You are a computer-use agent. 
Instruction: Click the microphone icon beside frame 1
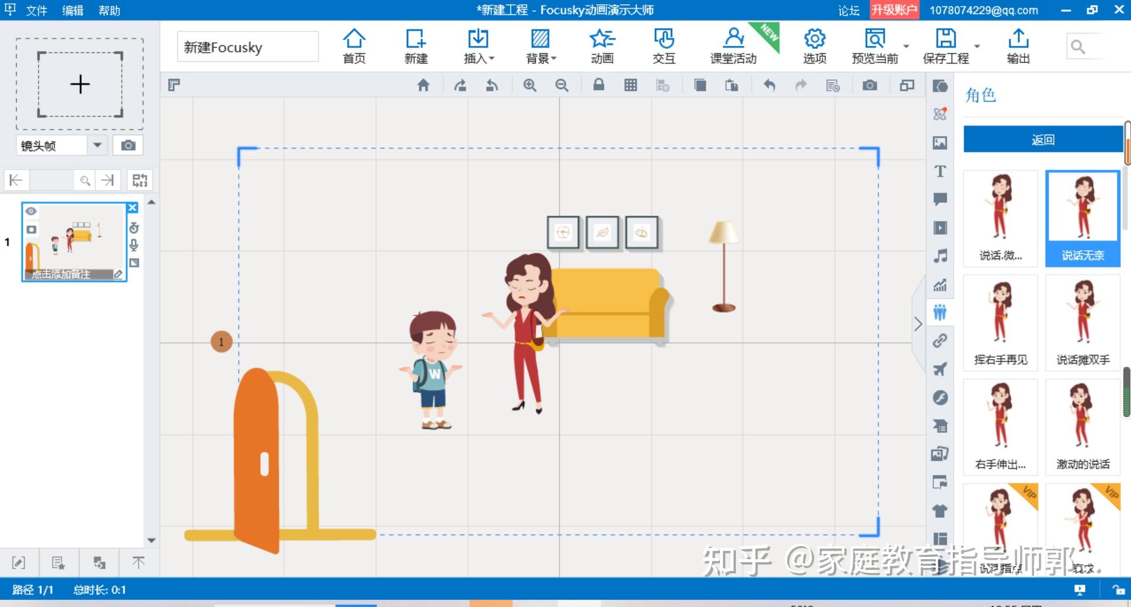click(x=134, y=245)
